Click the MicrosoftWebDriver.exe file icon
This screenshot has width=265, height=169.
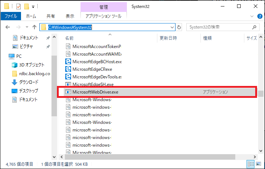68,92
